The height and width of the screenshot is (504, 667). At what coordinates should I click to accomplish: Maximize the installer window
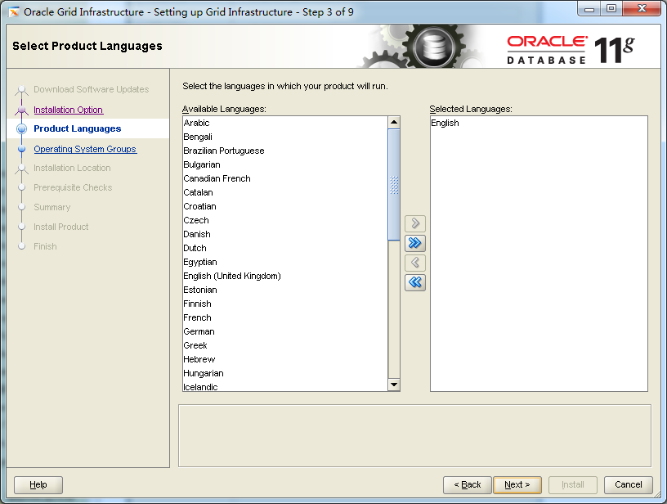click(x=611, y=9)
